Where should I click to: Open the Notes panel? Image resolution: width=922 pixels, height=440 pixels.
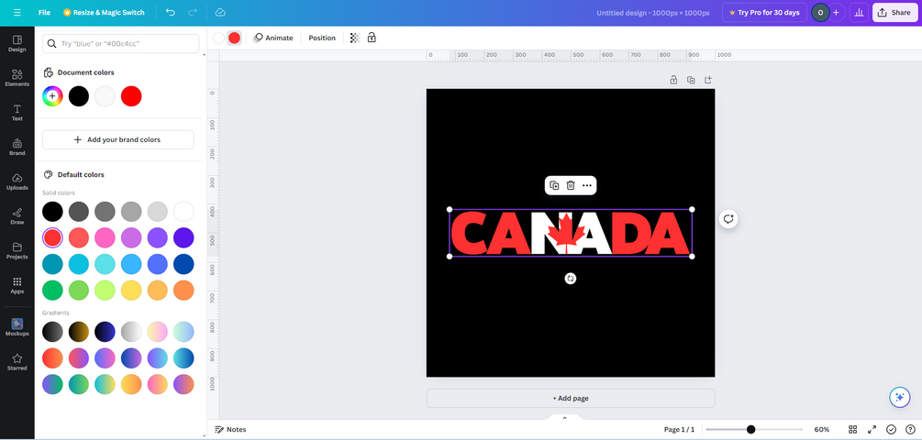[x=230, y=429]
